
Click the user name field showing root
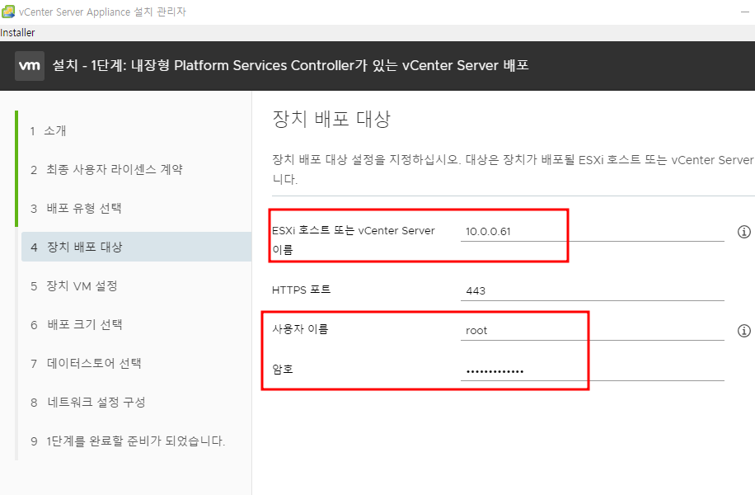pos(593,331)
